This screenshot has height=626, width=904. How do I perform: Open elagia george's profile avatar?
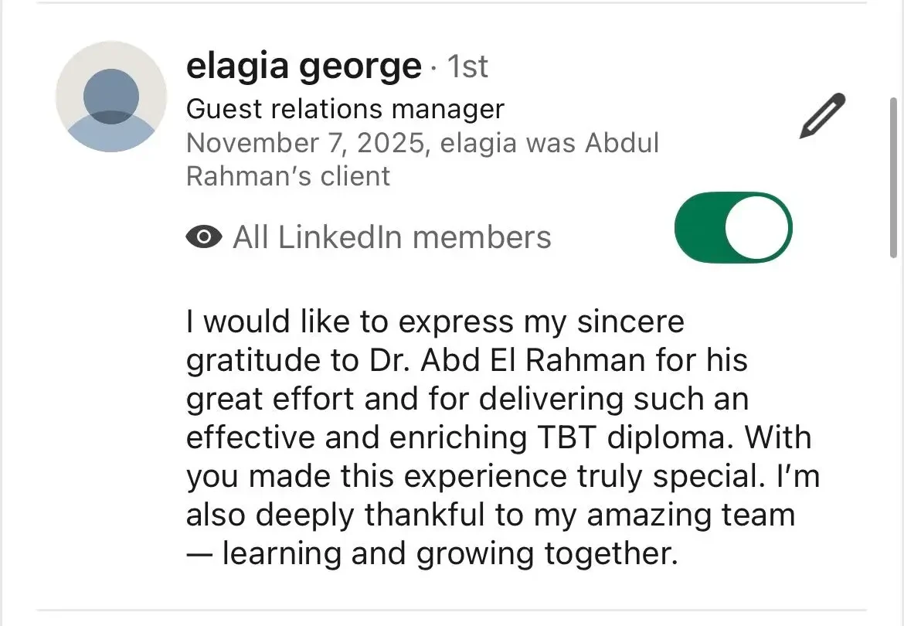click(111, 97)
